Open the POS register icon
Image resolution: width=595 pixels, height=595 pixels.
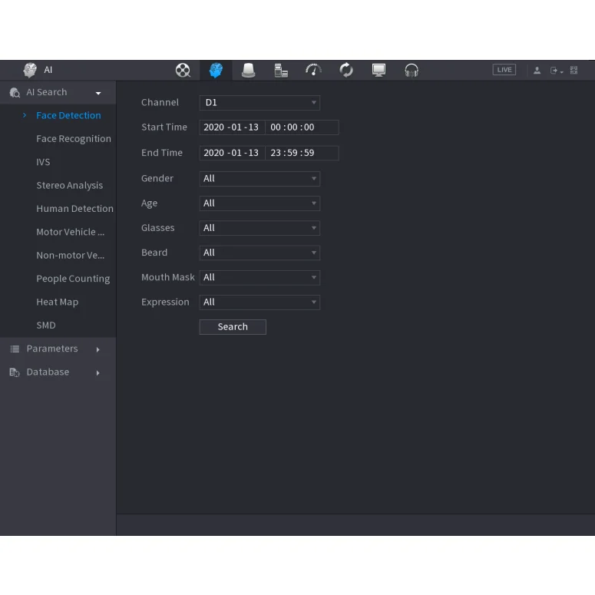281,71
